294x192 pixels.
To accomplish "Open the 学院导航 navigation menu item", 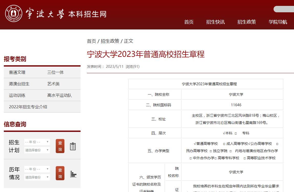I will [278, 22].
